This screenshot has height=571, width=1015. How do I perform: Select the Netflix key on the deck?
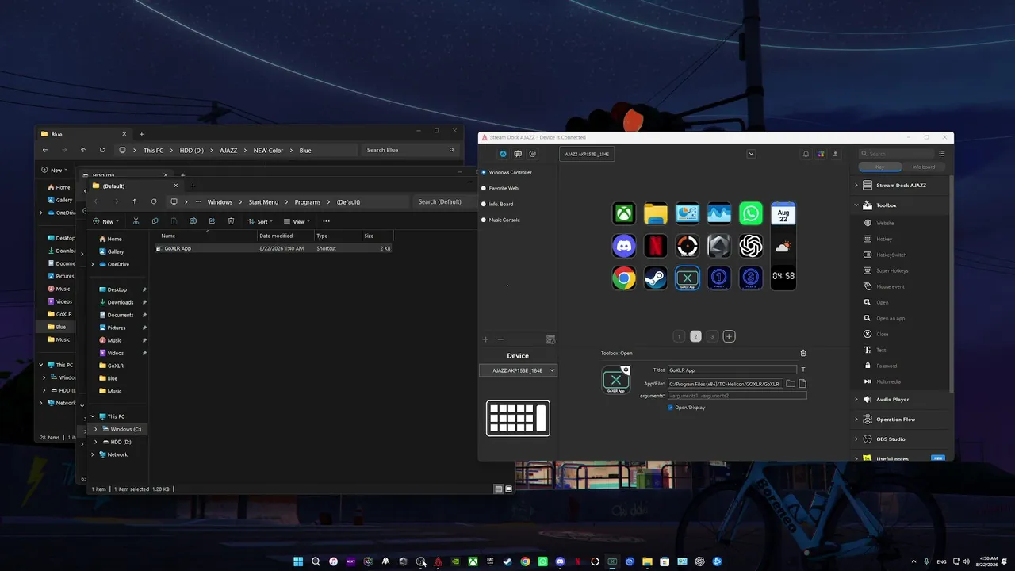[x=656, y=246]
